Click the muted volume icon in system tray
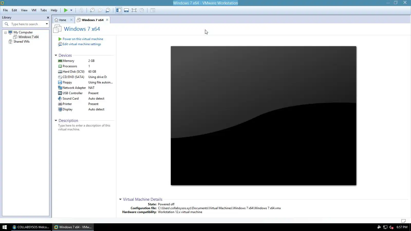Screen dimensions: 411x231 (x=391, y=227)
